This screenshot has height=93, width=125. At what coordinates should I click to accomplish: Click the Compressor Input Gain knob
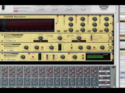coord(26,48)
